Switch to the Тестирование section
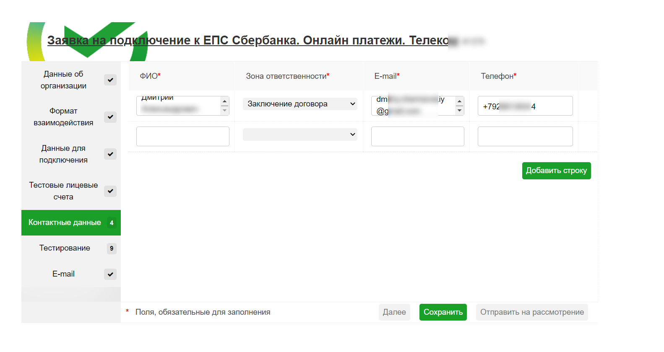The height and width of the screenshot is (352, 664). 65,248
